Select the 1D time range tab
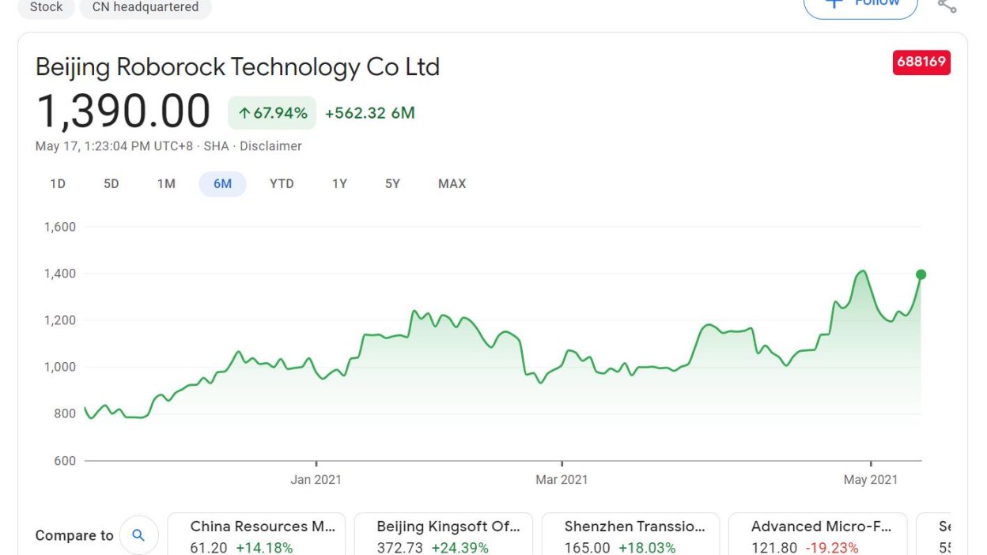987x555 pixels. [x=58, y=183]
